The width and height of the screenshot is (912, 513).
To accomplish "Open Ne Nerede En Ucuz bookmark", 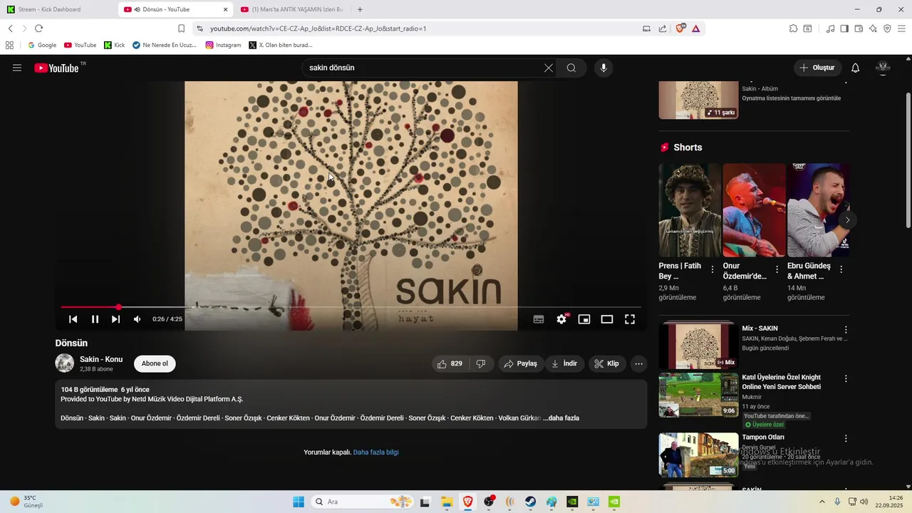I will 164,45.
